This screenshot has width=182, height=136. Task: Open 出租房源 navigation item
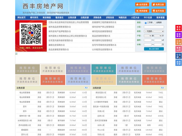[85, 18]
